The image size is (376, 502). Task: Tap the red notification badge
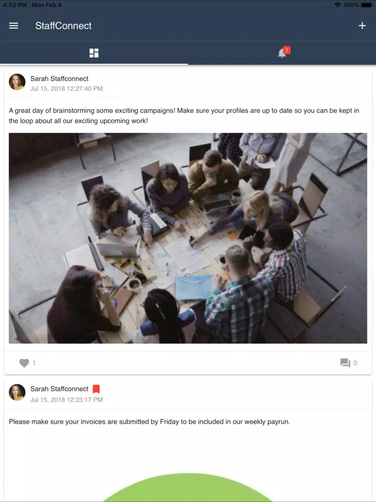tap(287, 50)
